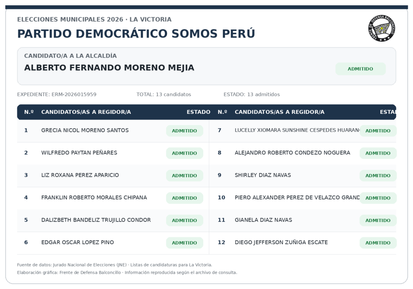The image size is (413, 289).
Task: Click the right N.º column header
Action: tap(222, 112)
